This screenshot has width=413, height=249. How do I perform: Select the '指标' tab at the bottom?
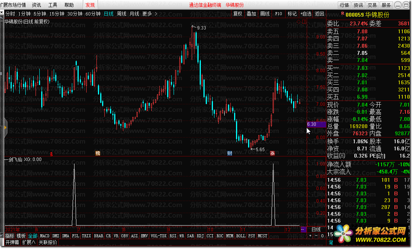pyautogui.click(x=10, y=236)
